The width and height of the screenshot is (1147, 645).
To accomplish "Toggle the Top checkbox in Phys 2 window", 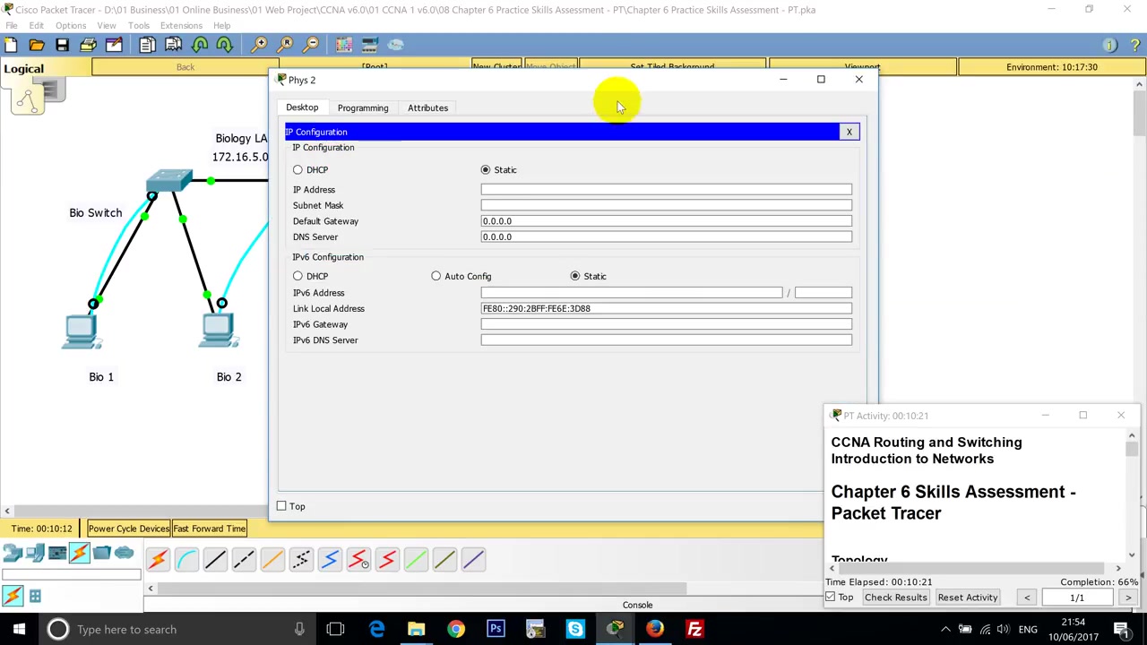I will point(281,506).
